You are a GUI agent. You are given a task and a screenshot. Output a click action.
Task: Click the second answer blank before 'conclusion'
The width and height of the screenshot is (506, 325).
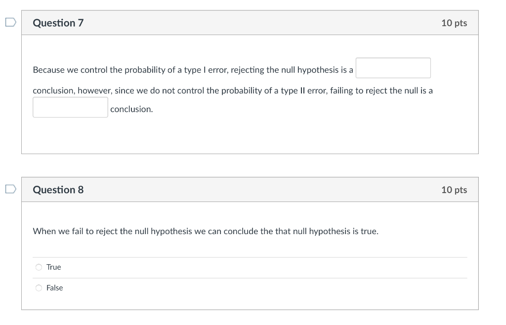coord(70,107)
